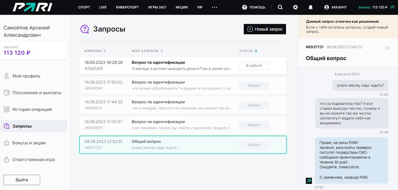Click the Пополнение и выплаты wallet icon

[x=7, y=93]
